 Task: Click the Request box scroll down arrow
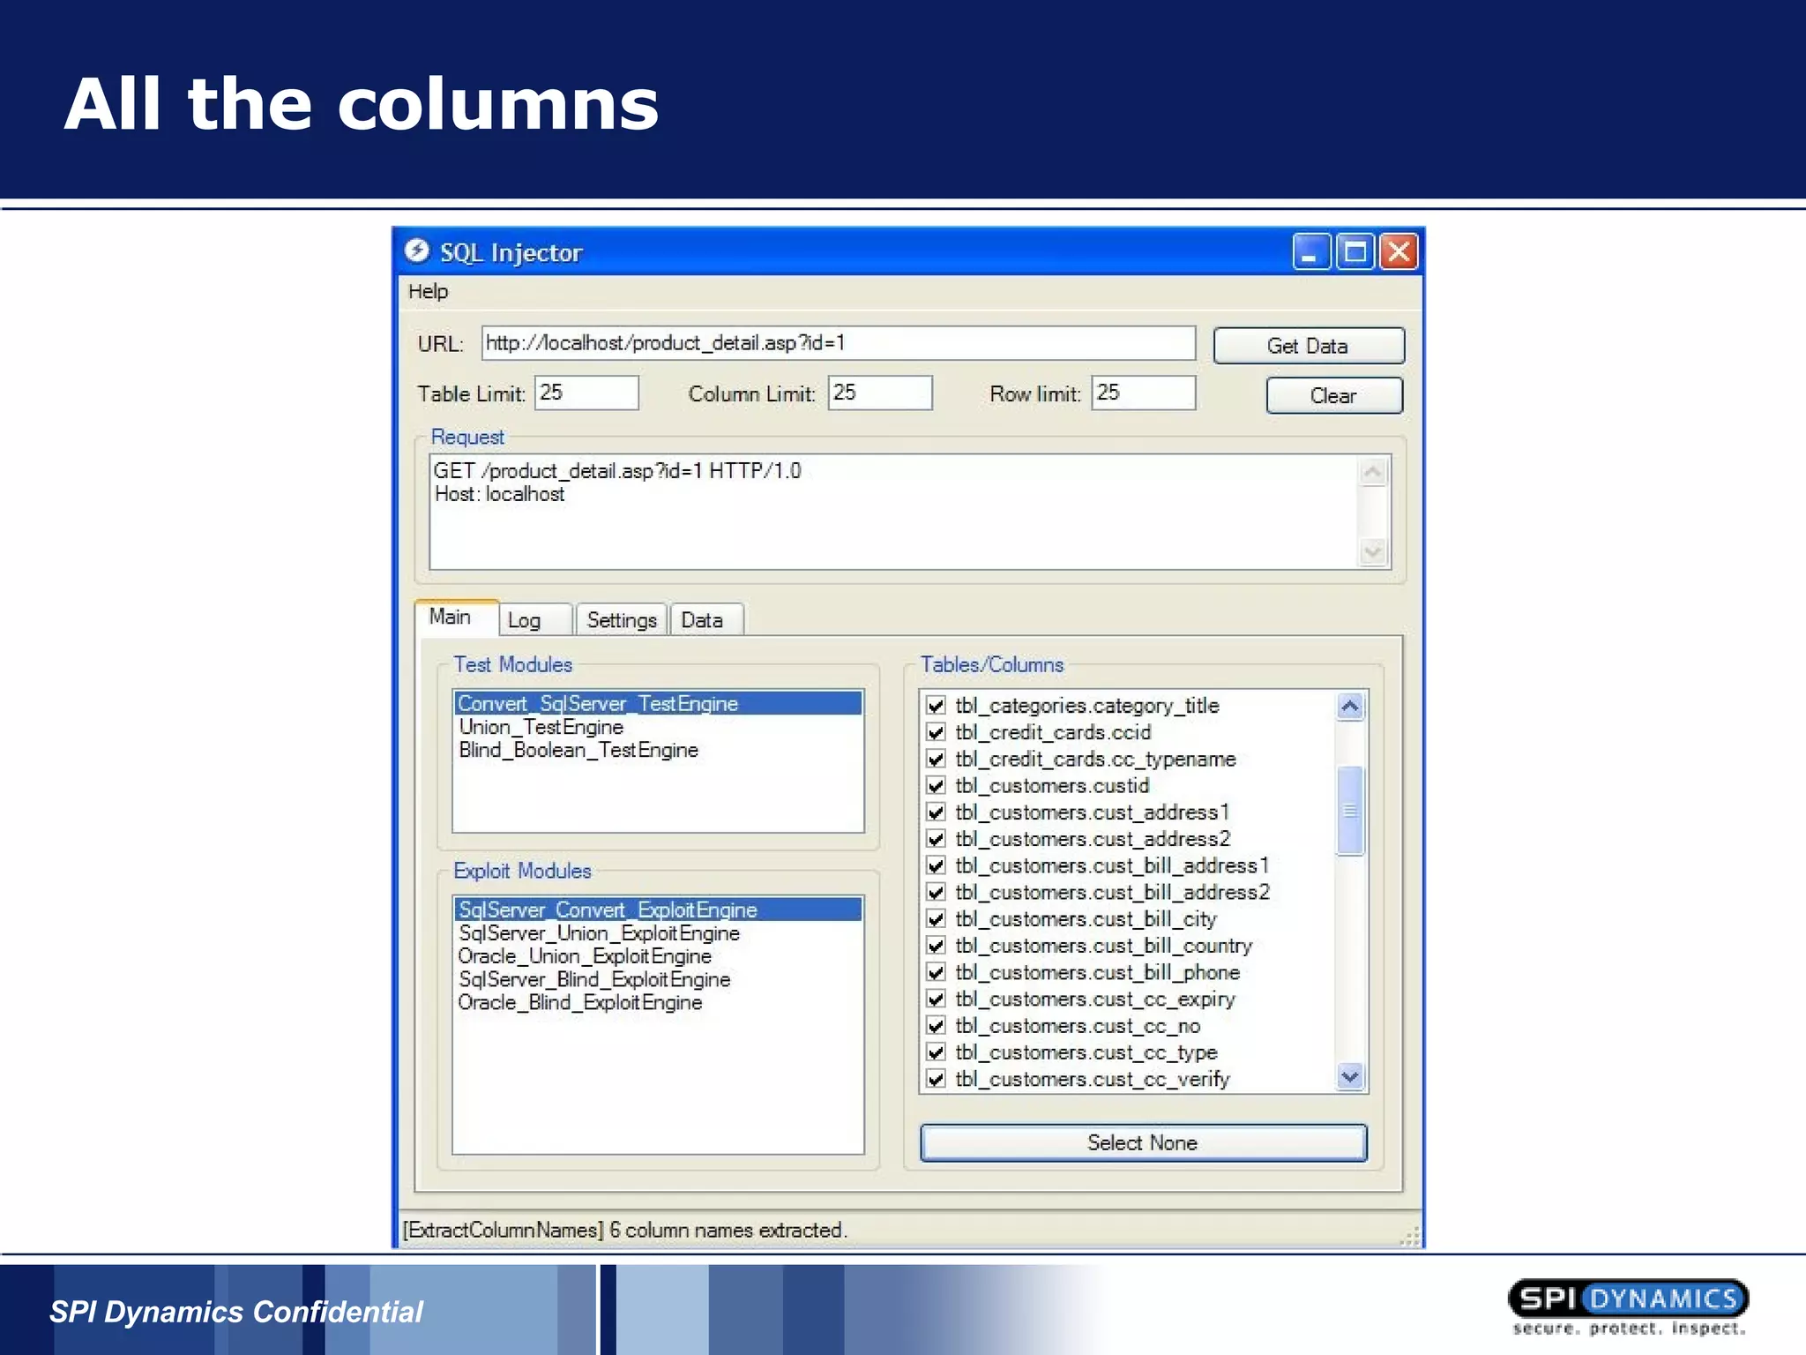pos(1373,552)
